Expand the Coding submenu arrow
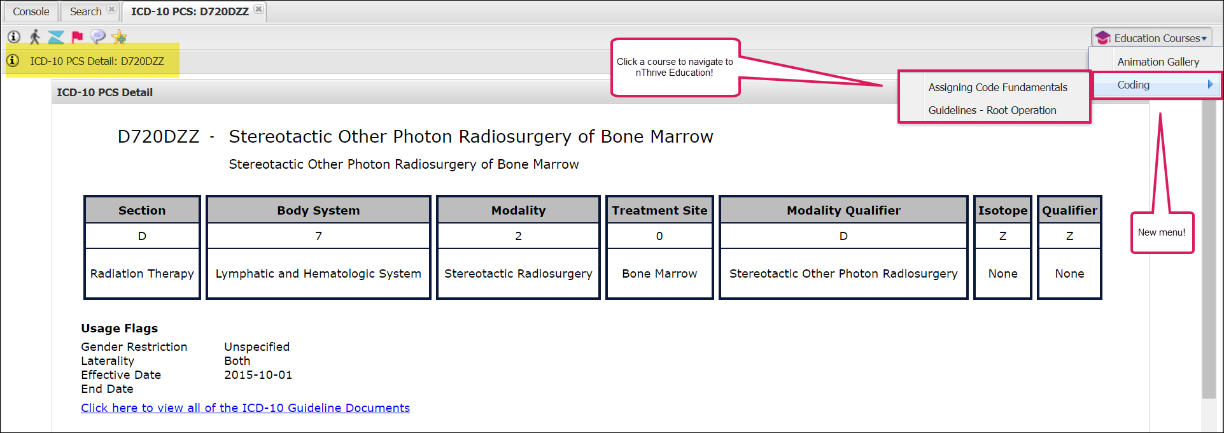This screenshot has width=1224, height=433. (x=1209, y=85)
